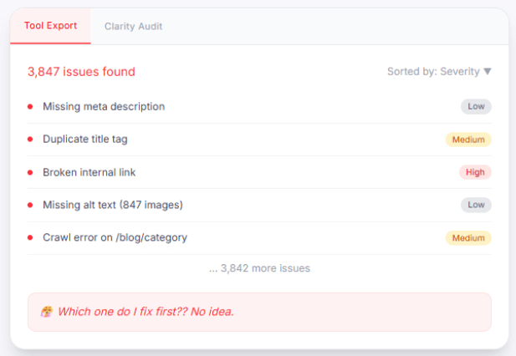Viewport: 516px width, 356px height.
Task: Click the red bullet beside Missing alt text
Action: pos(30,205)
